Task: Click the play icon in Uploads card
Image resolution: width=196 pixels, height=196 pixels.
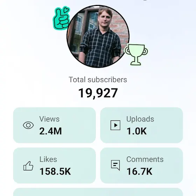Action: [115, 125]
